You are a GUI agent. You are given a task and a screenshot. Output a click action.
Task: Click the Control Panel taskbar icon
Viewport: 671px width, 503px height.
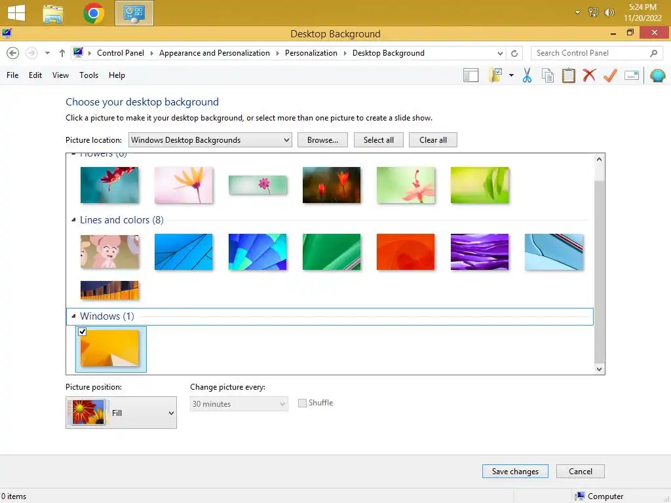tap(134, 13)
